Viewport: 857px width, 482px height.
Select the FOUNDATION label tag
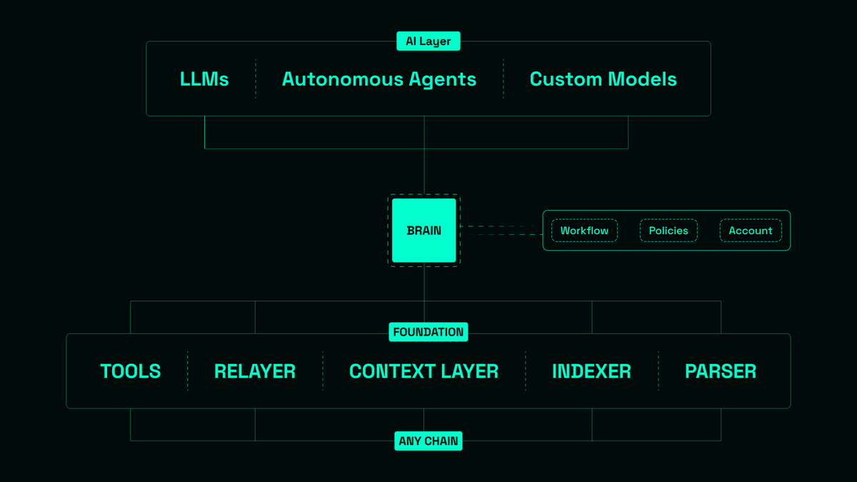(428, 332)
